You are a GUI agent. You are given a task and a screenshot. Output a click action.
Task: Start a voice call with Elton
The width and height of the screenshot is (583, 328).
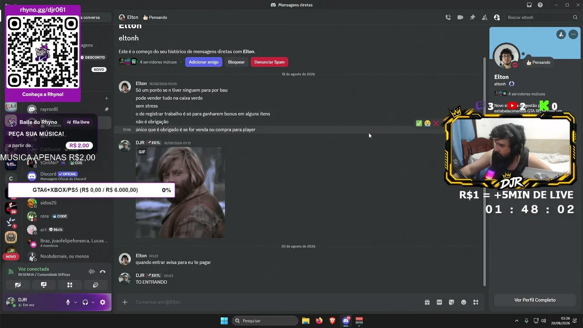click(448, 17)
